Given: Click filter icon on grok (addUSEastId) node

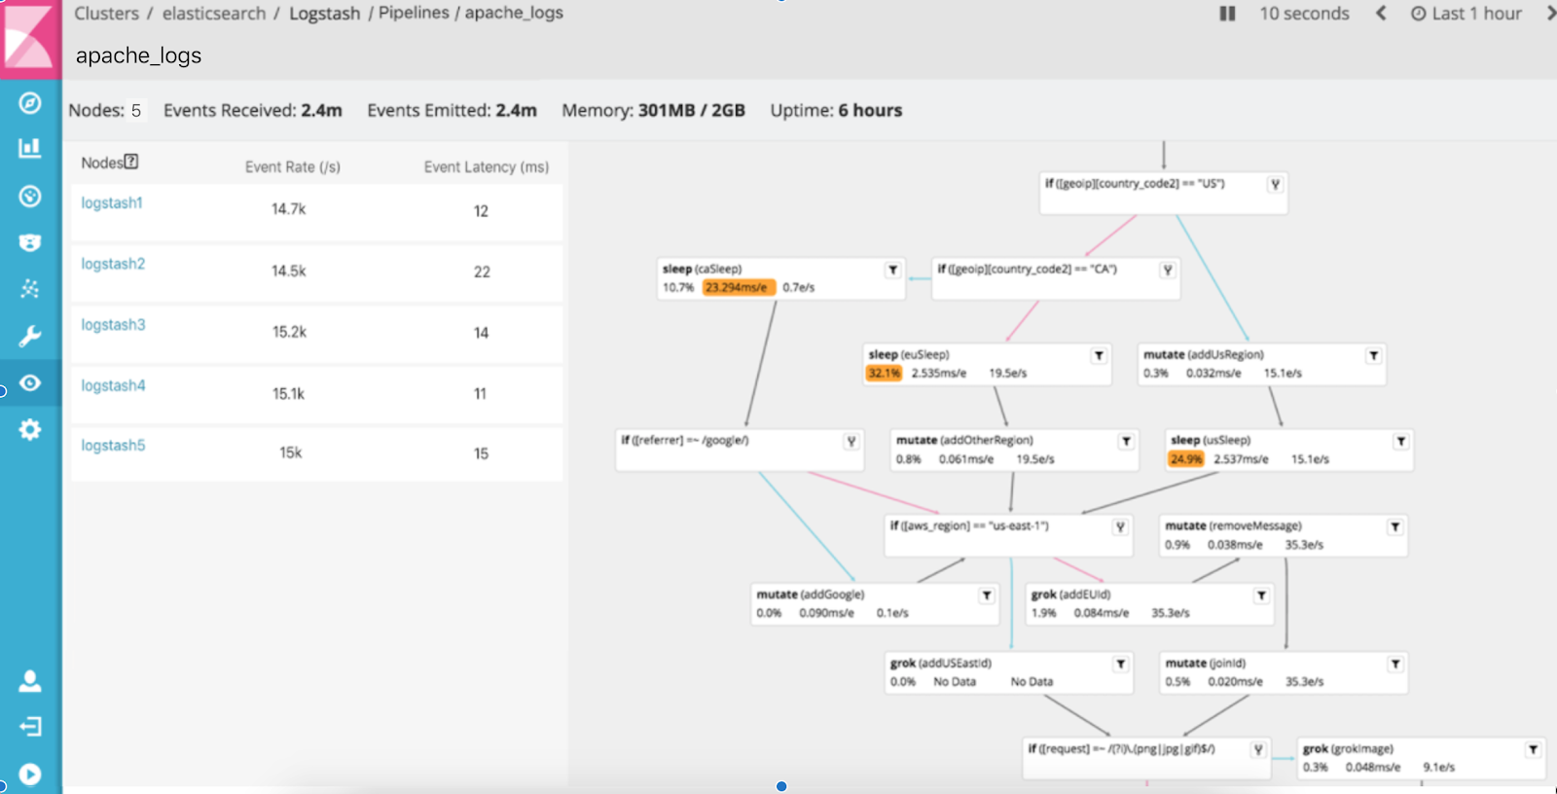Looking at the screenshot, I should coord(1121,665).
